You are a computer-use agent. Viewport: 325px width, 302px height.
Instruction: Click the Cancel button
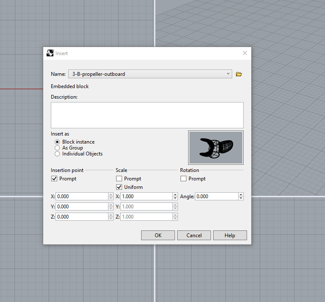[194, 236]
